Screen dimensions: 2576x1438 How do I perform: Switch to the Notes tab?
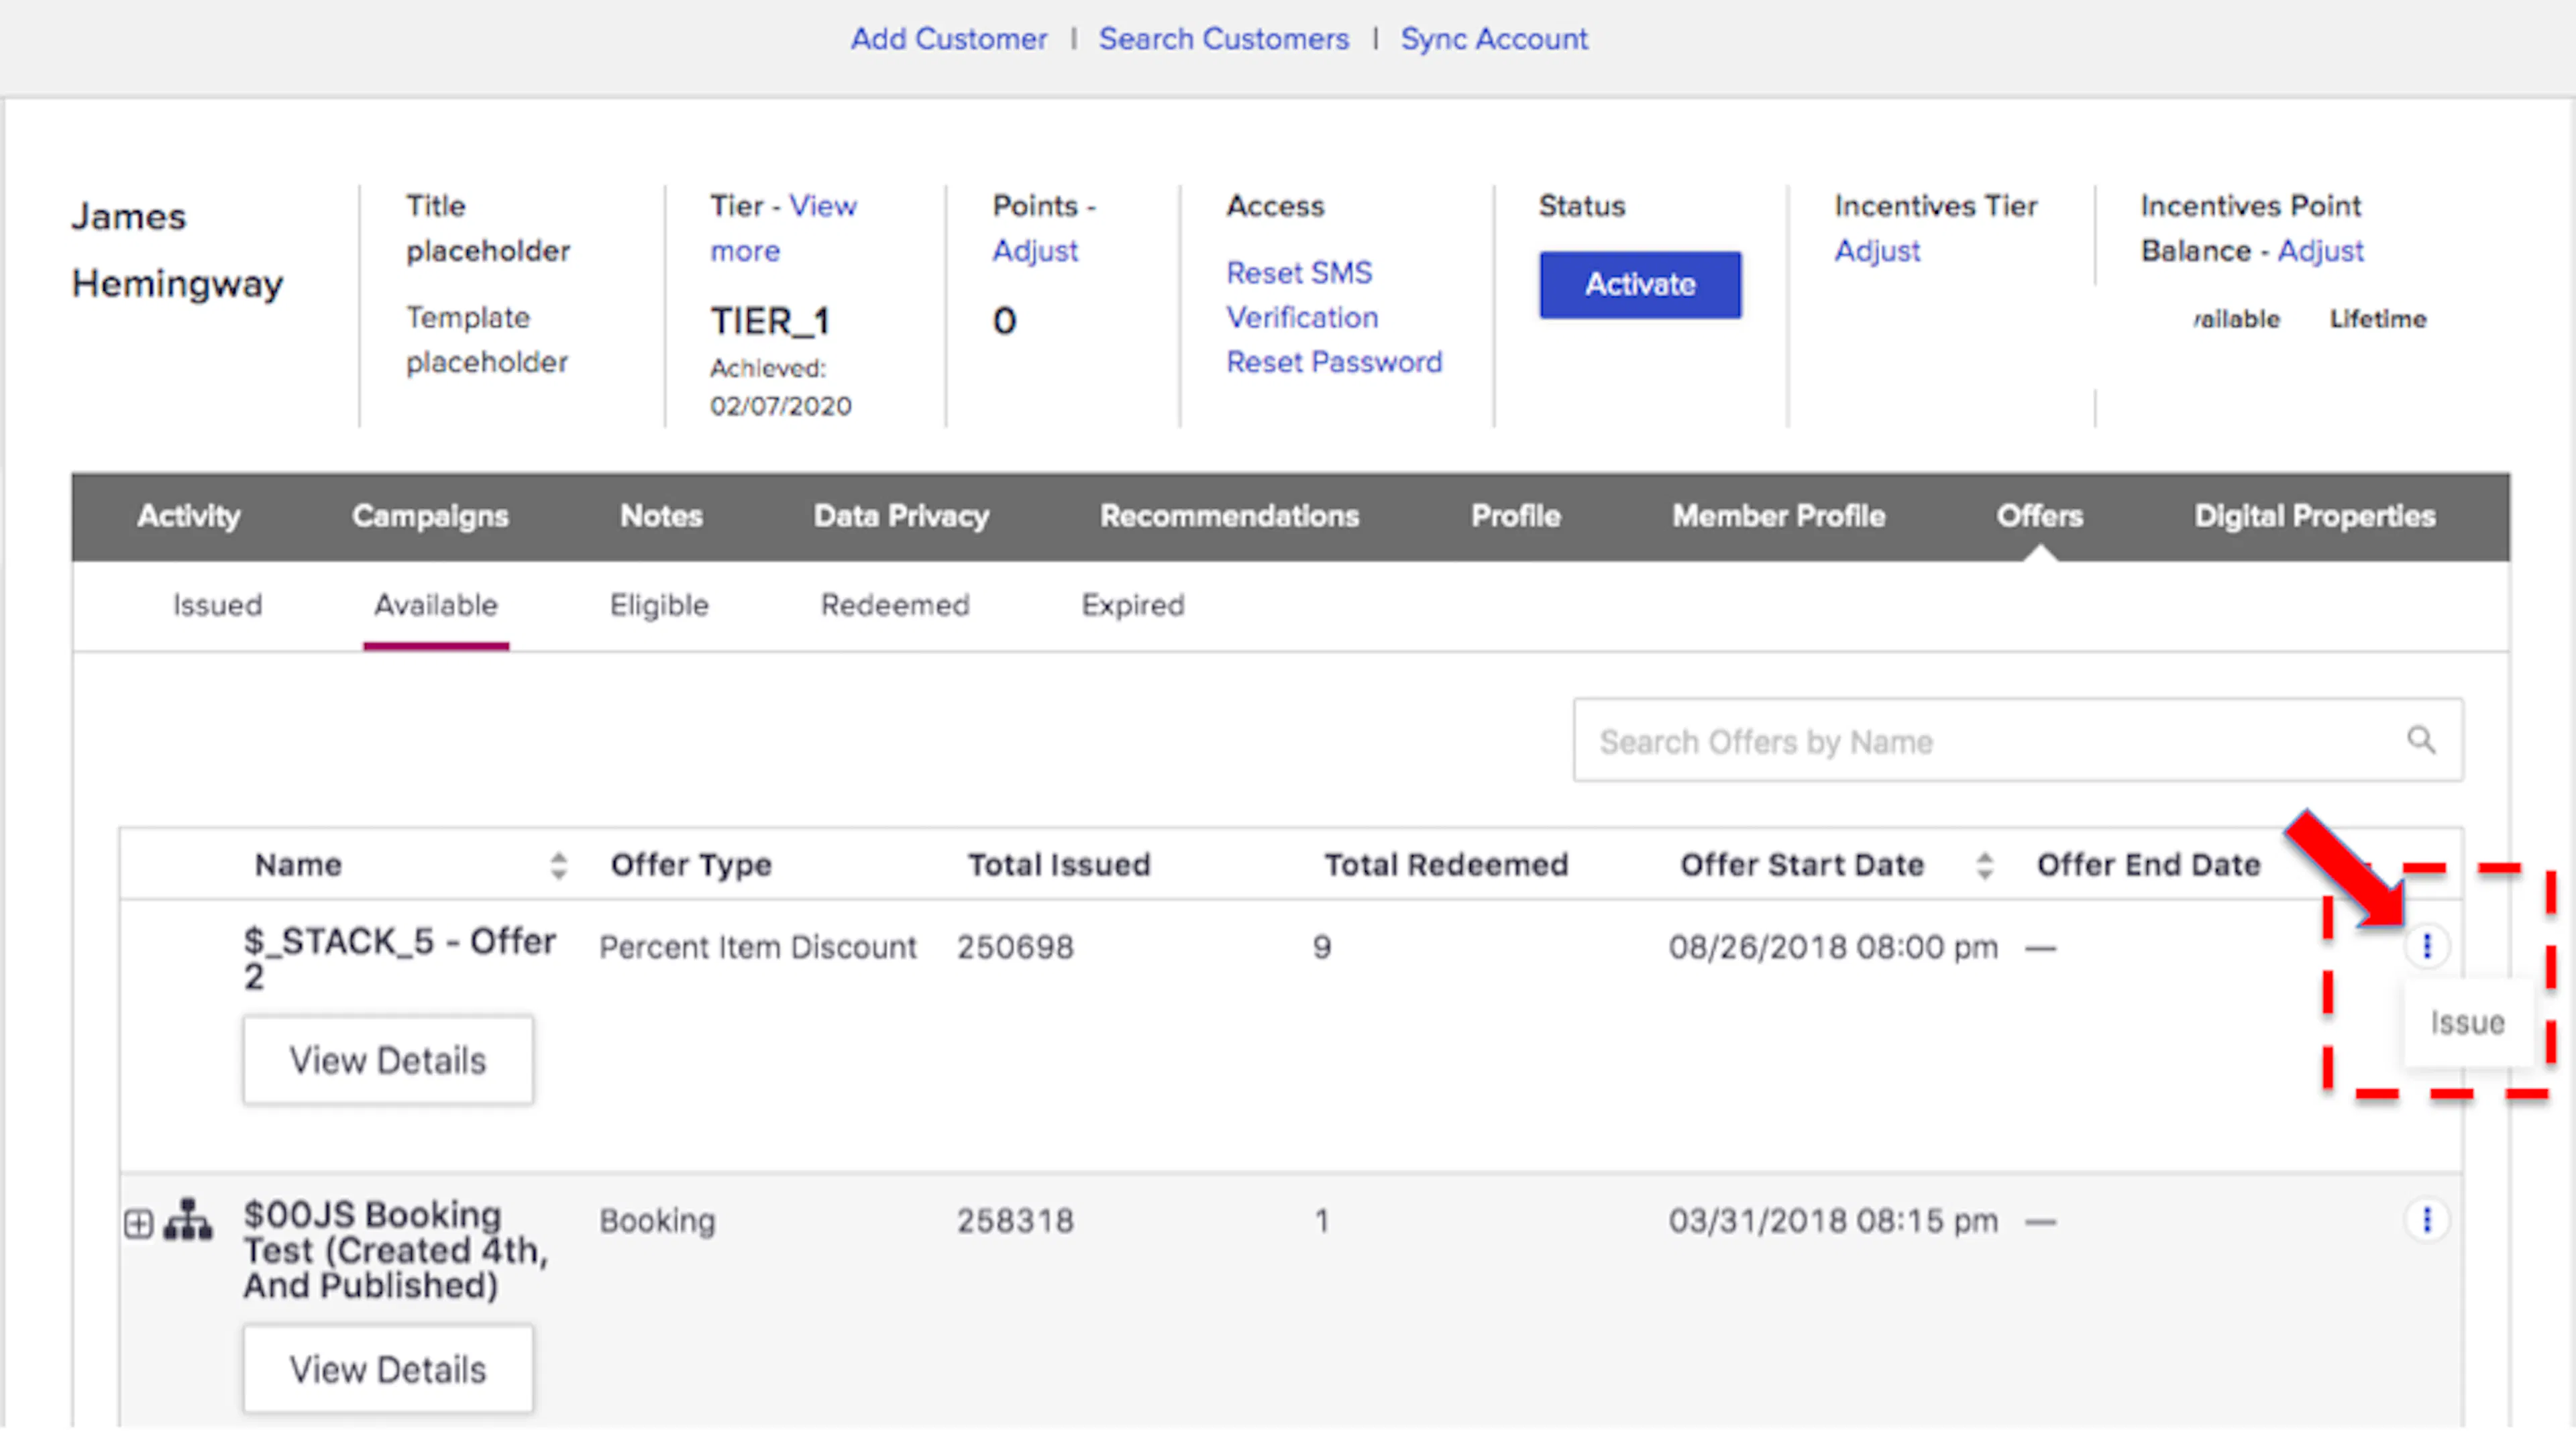pyautogui.click(x=661, y=516)
